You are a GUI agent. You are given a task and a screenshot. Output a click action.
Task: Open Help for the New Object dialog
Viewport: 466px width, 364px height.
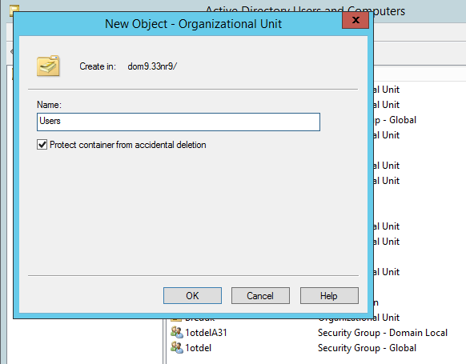[x=329, y=295]
